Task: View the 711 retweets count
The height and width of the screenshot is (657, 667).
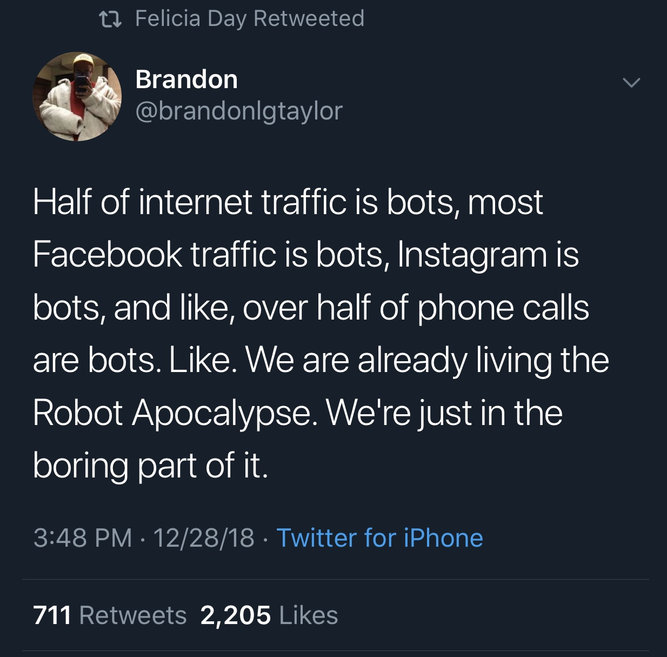Action: click(x=52, y=615)
